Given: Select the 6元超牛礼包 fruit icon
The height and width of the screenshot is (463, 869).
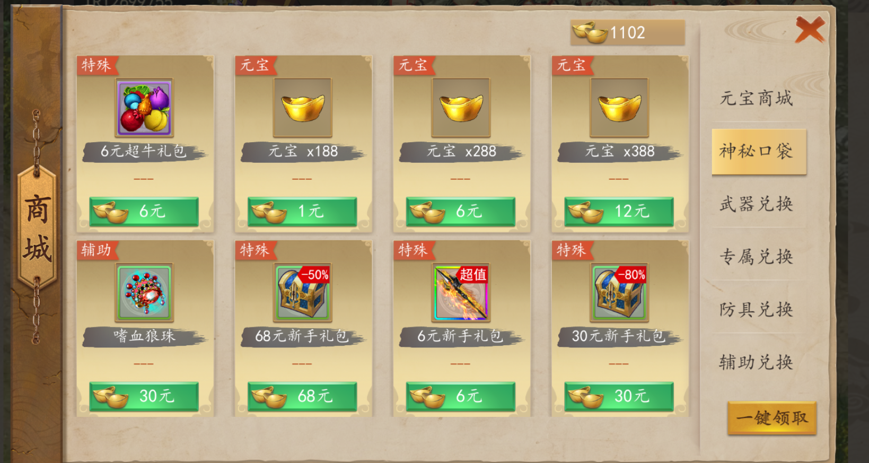Looking at the screenshot, I should pyautogui.click(x=144, y=108).
